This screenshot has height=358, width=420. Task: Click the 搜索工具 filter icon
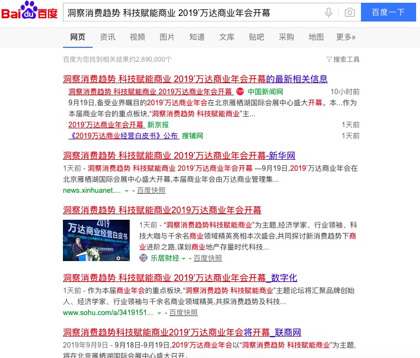329,59
